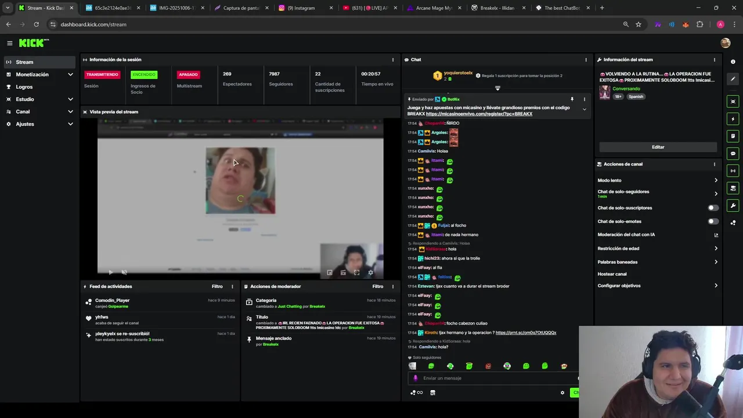
Task: Toggle picture-in-picture on stream preview
Action: coord(330,272)
